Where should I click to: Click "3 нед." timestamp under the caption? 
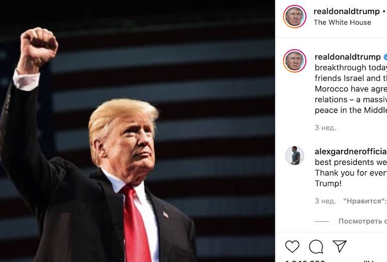point(325,128)
